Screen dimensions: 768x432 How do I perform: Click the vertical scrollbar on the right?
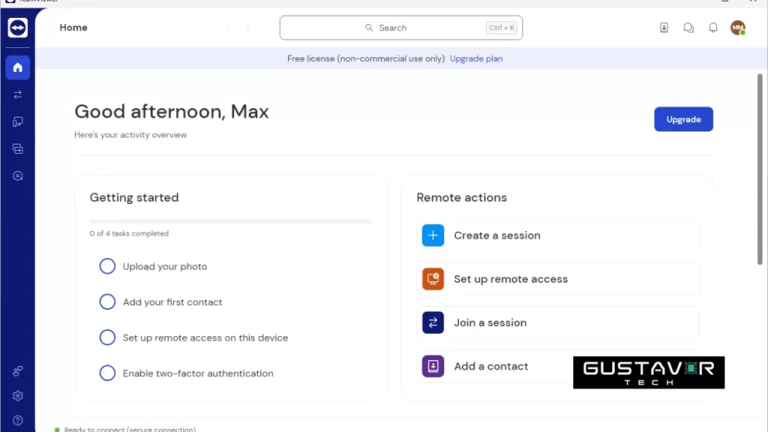tap(760, 169)
